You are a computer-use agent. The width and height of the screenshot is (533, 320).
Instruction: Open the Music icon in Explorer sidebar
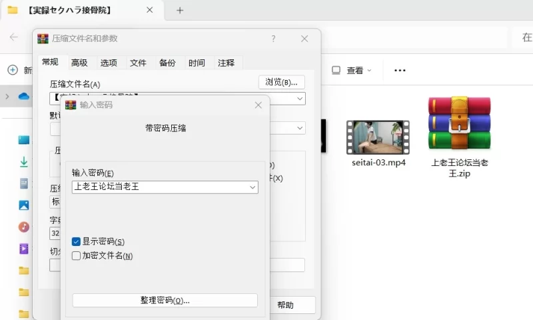tap(24, 227)
